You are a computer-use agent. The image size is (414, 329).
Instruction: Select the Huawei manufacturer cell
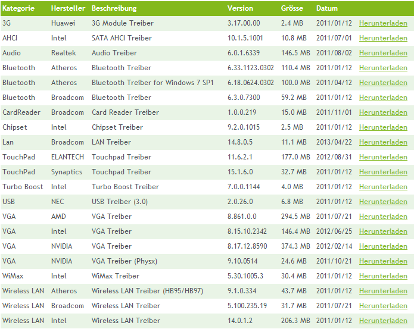click(63, 23)
